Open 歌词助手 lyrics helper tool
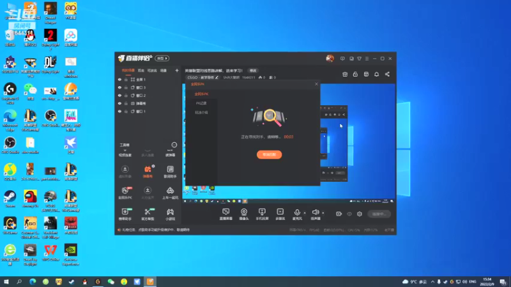Screen dimensions: 511x287 (x=170, y=172)
